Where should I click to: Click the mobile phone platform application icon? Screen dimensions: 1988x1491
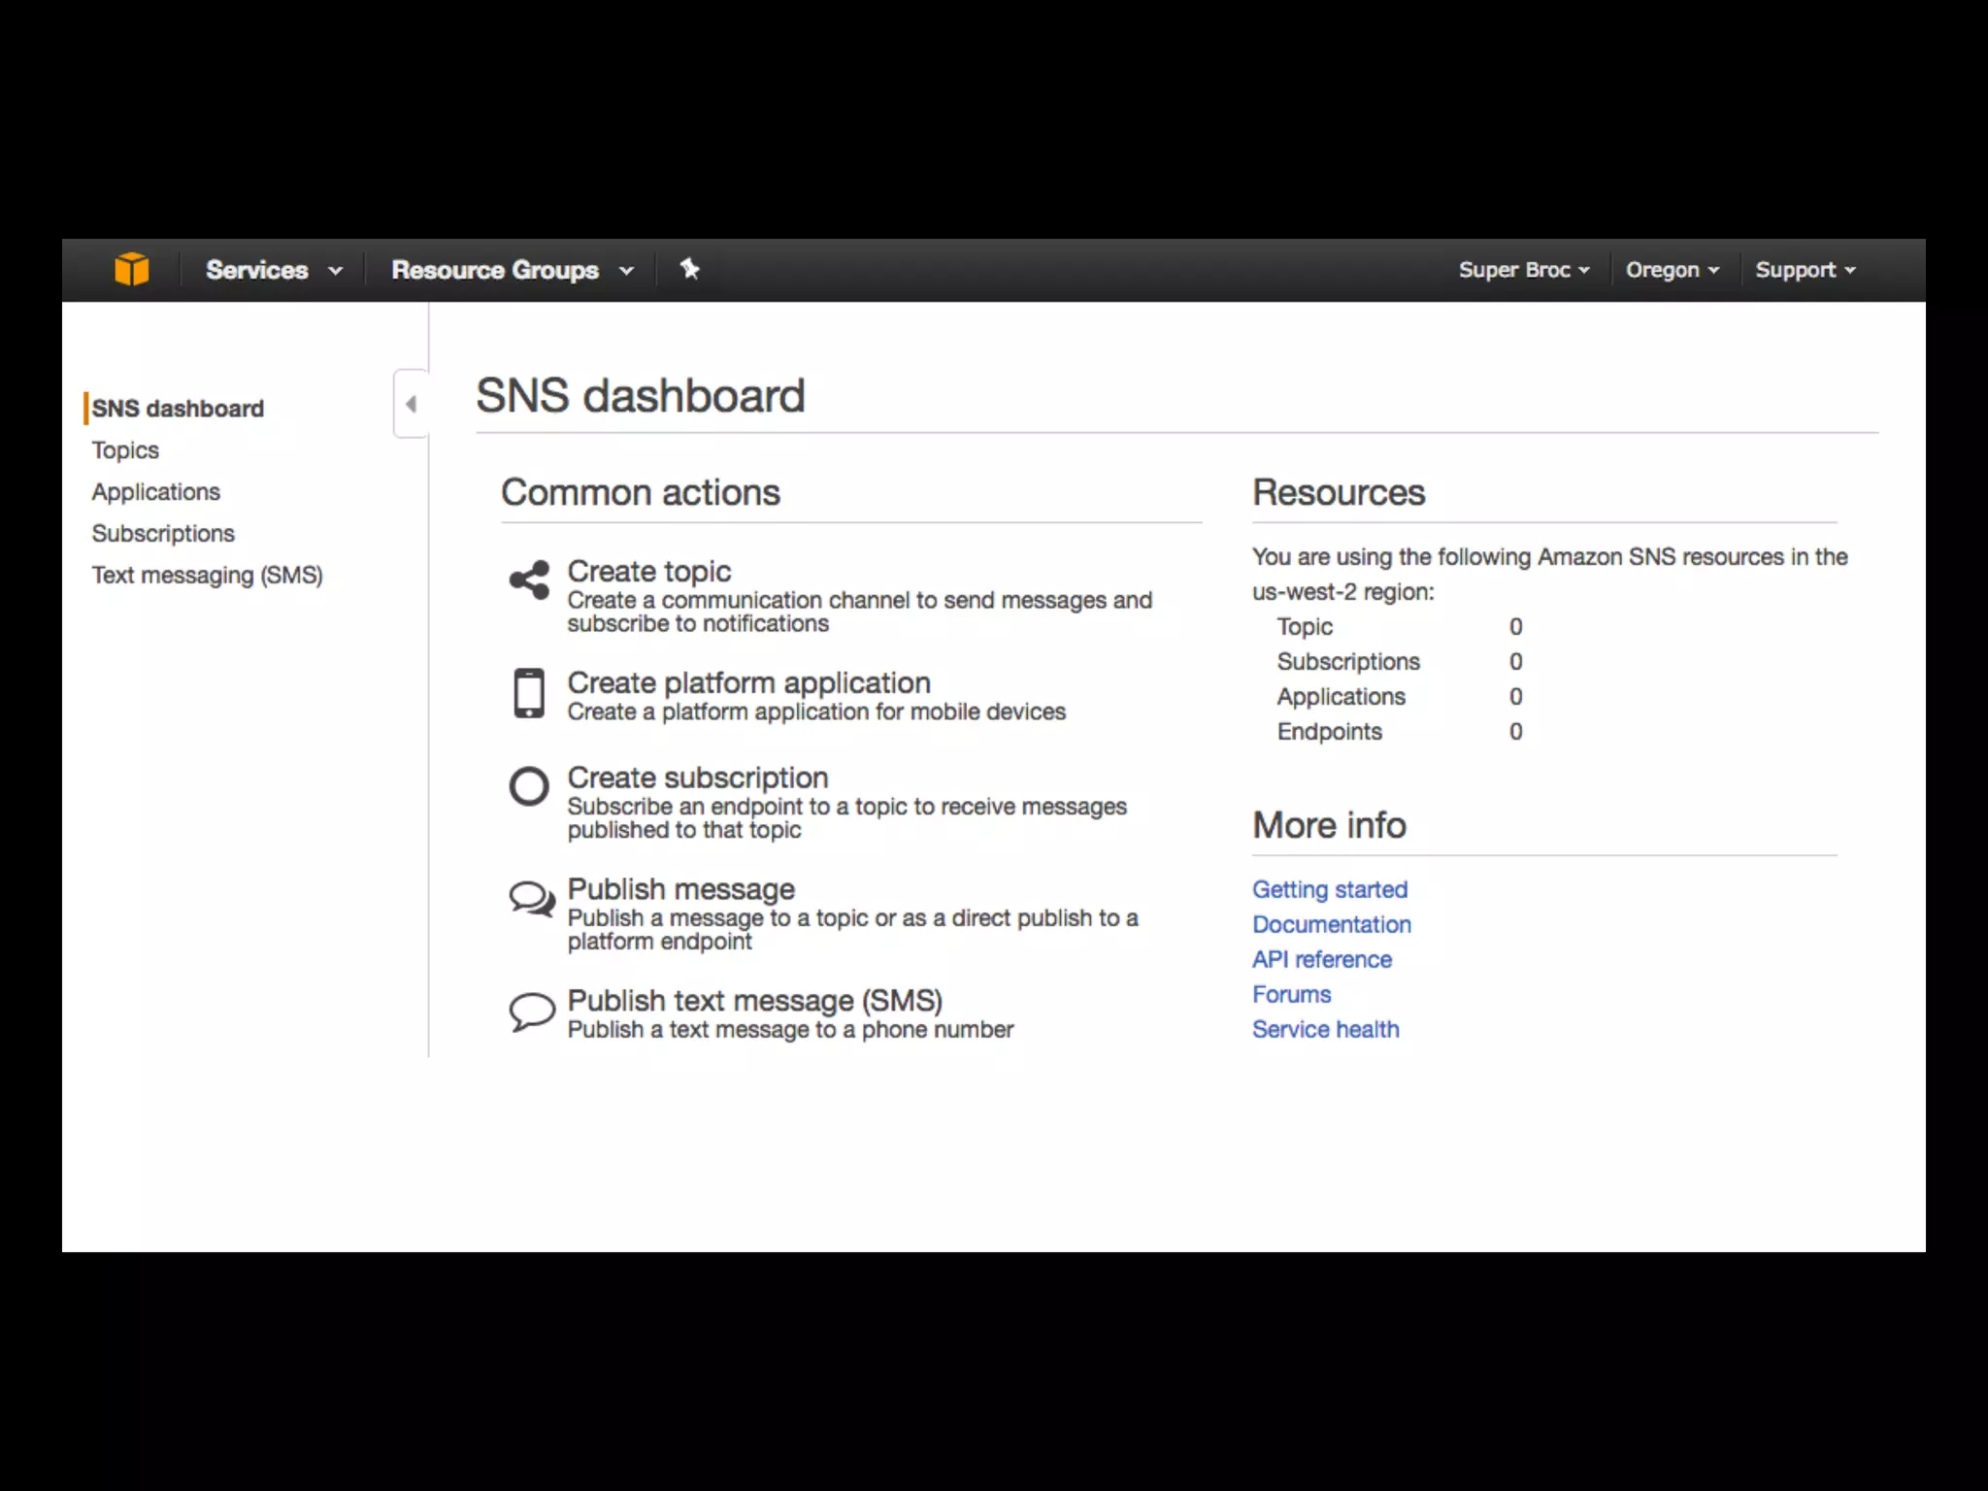[529, 693]
